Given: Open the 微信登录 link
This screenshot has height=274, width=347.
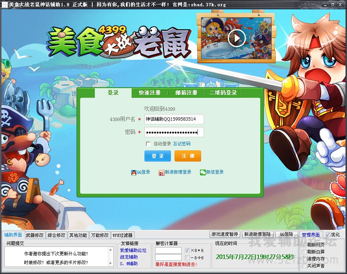Looking at the screenshot, I should click(215, 172).
